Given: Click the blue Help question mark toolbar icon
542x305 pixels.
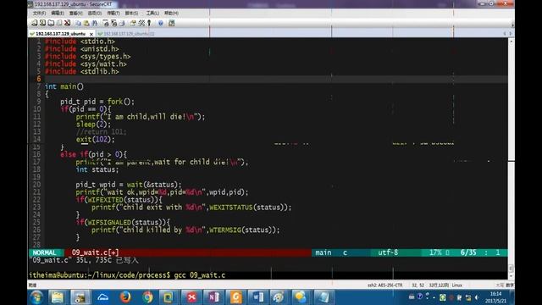Looking at the screenshot, I should (161, 23).
